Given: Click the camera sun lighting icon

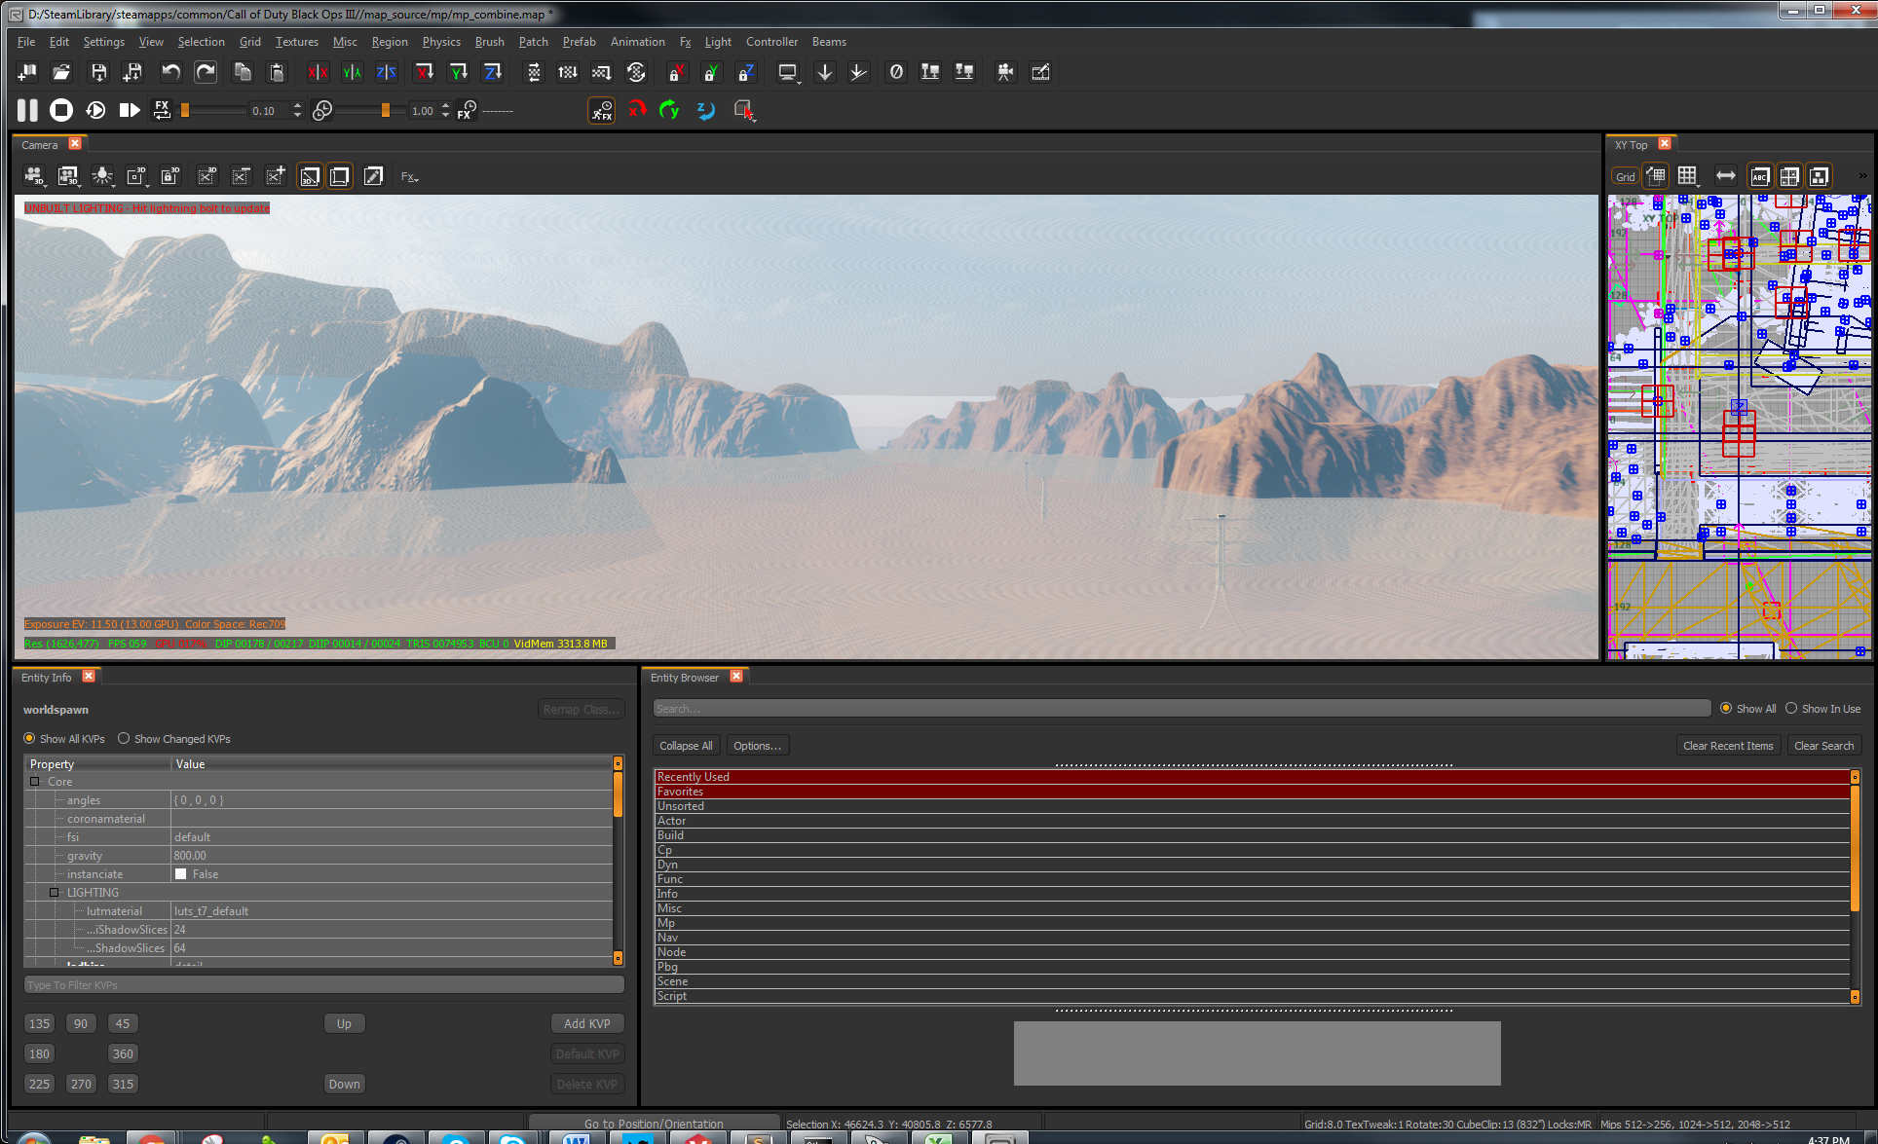Looking at the screenshot, I should point(101,176).
